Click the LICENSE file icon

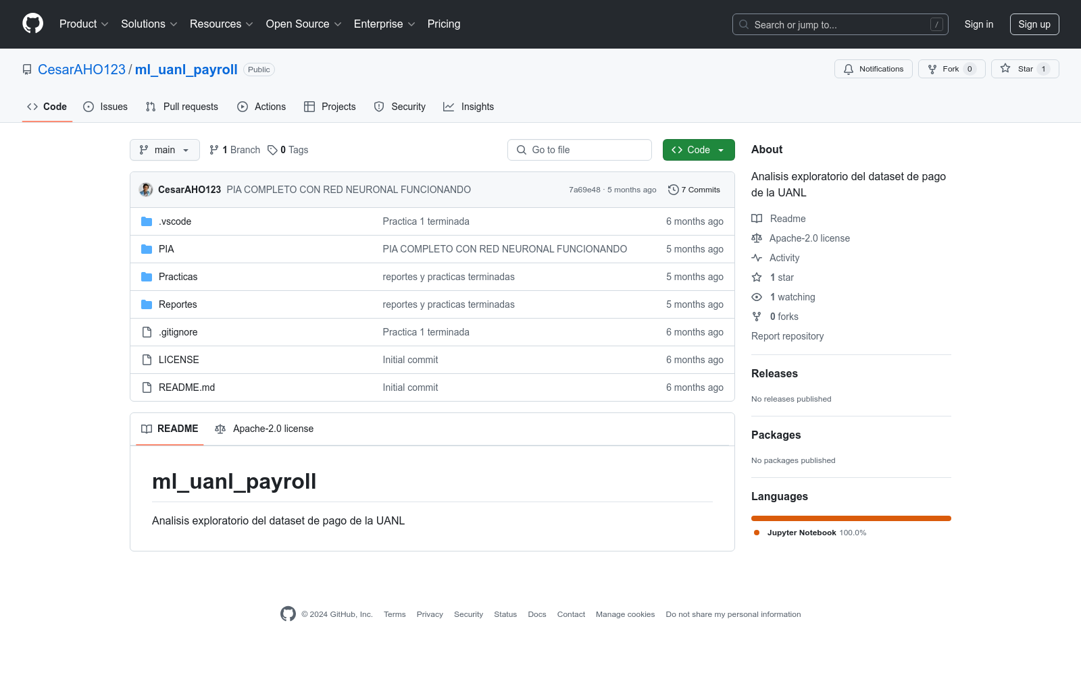[x=147, y=360]
